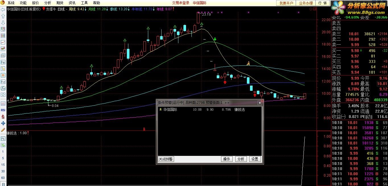The width and height of the screenshot is (388, 186).
Task: Open the f(x) formula manager icon
Action: (x=3, y=88)
